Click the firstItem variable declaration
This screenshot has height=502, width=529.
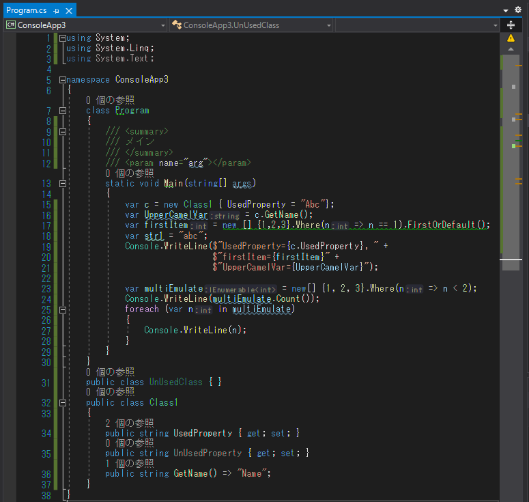pos(166,225)
